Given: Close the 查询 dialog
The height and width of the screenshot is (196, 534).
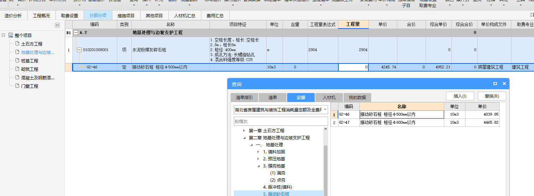Looking at the screenshot, I should 504,84.
